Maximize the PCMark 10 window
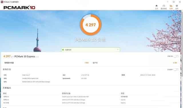 pyautogui.click(x=174, y=2)
